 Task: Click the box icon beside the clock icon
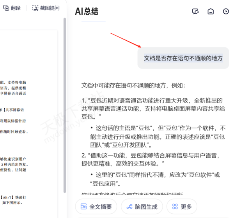[211, 11]
